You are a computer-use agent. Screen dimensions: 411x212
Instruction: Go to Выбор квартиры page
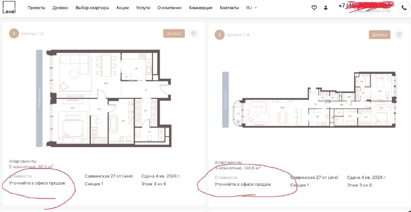92,8
